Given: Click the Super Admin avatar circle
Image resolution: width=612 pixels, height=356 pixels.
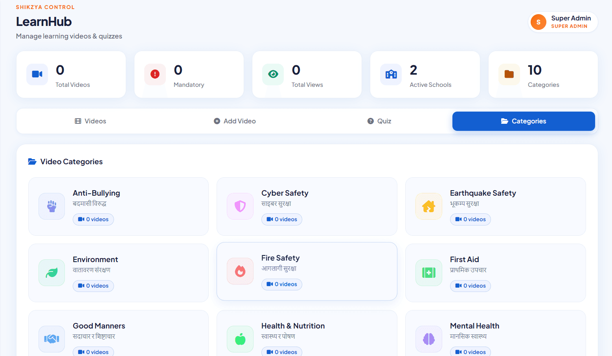Looking at the screenshot, I should [x=538, y=22].
